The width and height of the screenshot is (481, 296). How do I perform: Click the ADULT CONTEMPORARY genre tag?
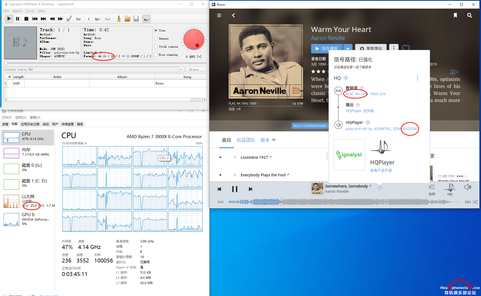coord(310,126)
